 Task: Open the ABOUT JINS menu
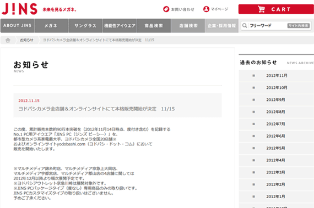pyautogui.click(x=18, y=26)
